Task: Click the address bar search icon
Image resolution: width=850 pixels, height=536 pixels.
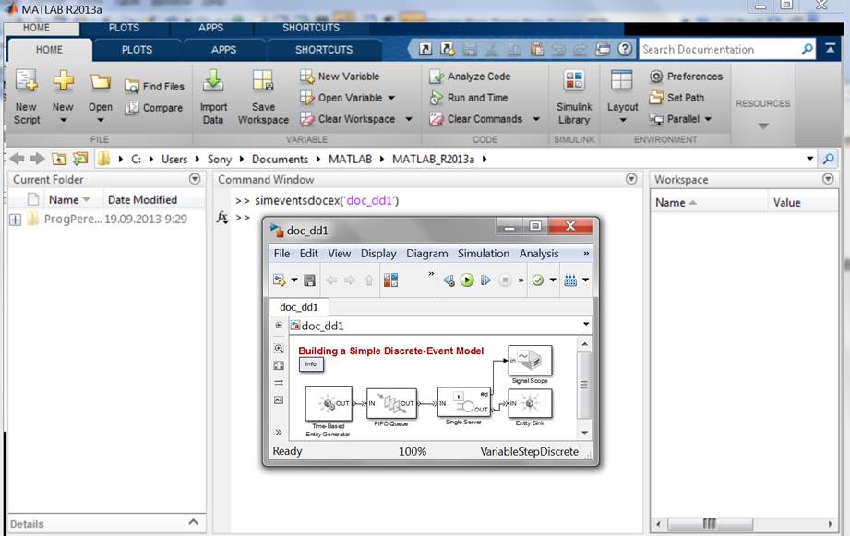Action: click(829, 159)
